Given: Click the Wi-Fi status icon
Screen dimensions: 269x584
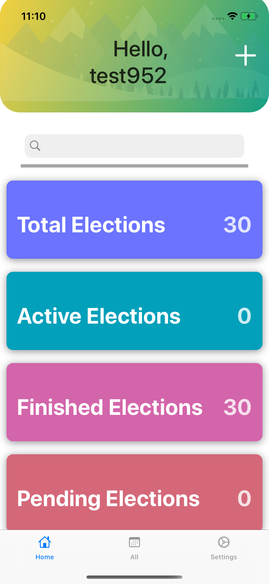Looking at the screenshot, I should pos(232,16).
